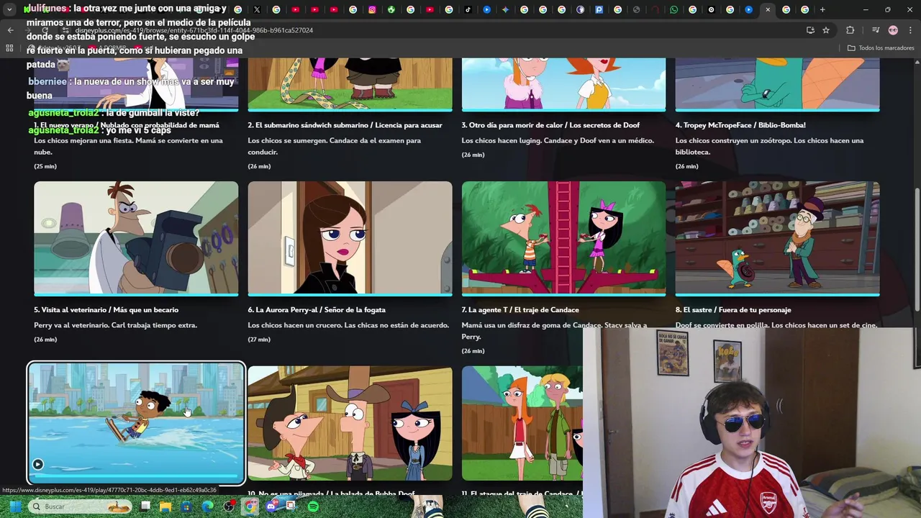Switch to the Gemini sparkle tab
921x518 pixels.
[505, 9]
